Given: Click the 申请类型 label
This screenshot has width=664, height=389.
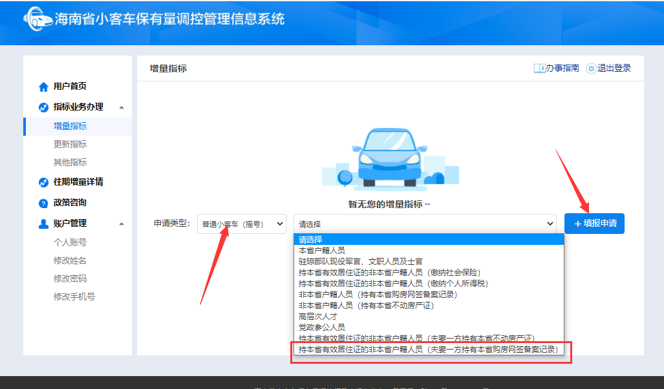Looking at the screenshot, I should (172, 224).
